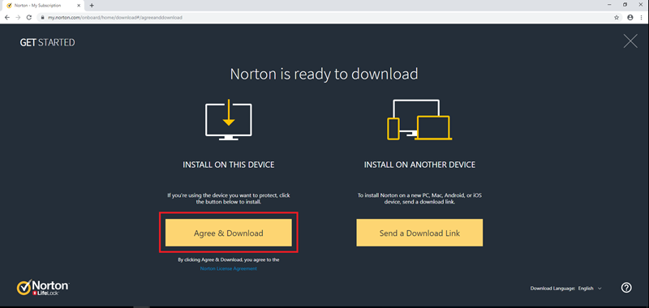
Task: Click the Agree & Download button
Action: pos(229,233)
